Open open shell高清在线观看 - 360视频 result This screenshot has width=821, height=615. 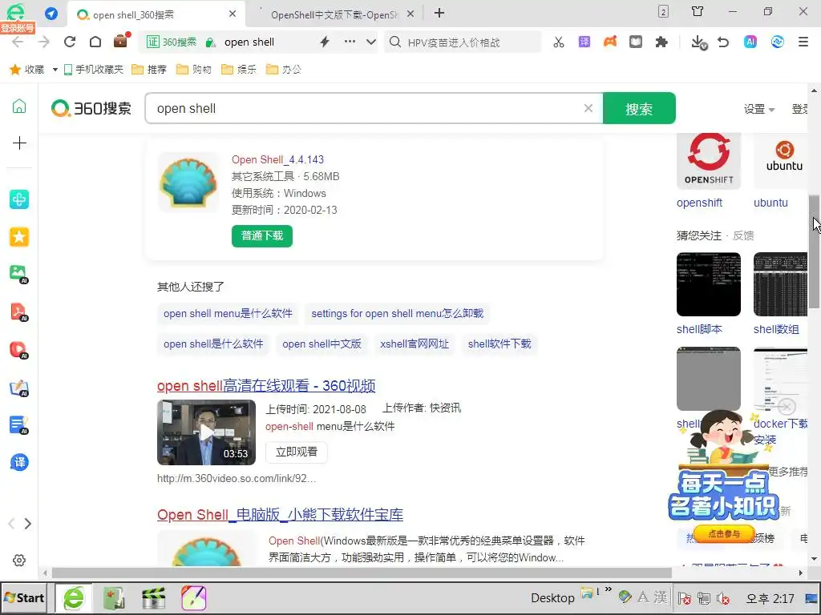coord(266,386)
